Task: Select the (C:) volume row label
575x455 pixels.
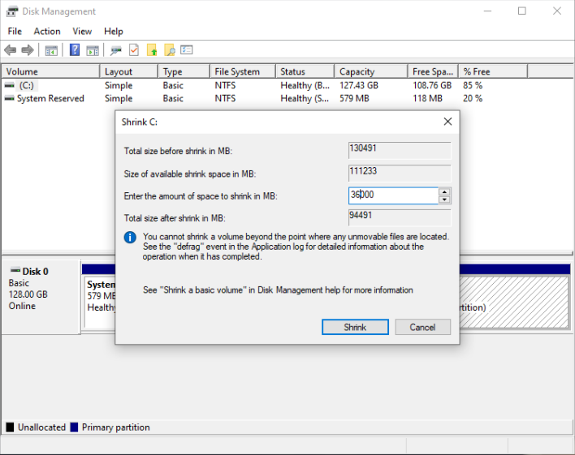Action: (x=27, y=85)
